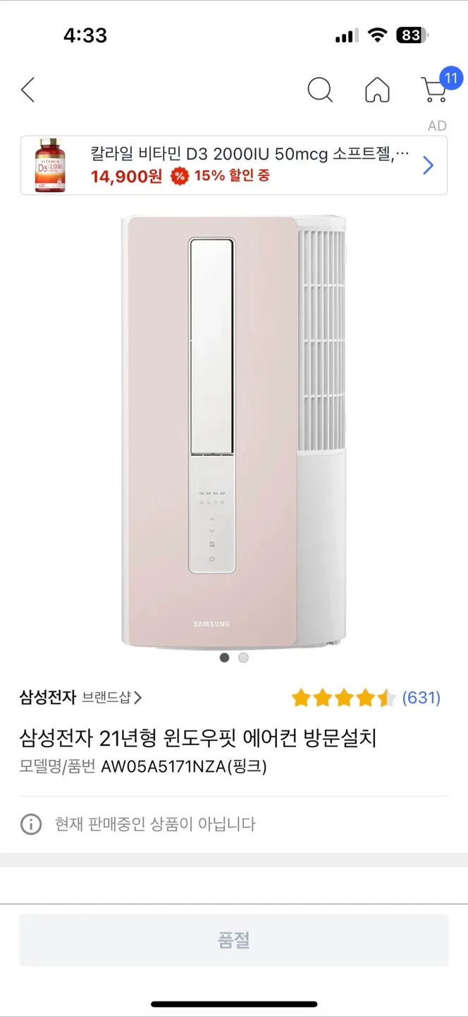Tap the pink air conditioner product image

pyautogui.click(x=234, y=432)
